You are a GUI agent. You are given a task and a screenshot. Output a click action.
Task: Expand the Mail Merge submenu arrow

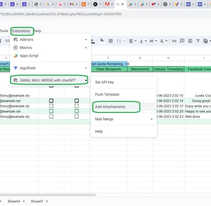tap(151, 119)
